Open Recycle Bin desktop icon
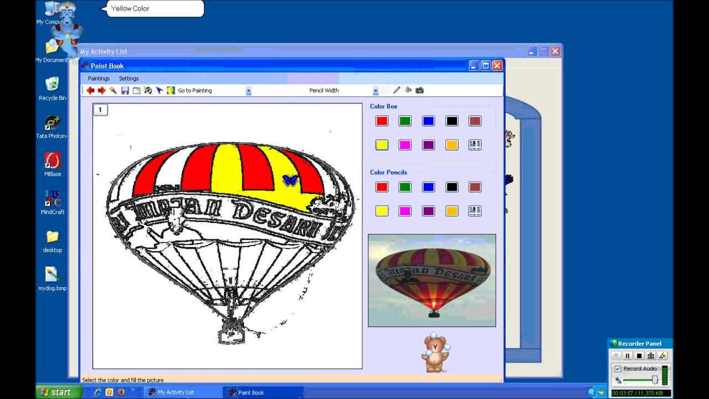Image resolution: width=709 pixels, height=399 pixels. 52,89
